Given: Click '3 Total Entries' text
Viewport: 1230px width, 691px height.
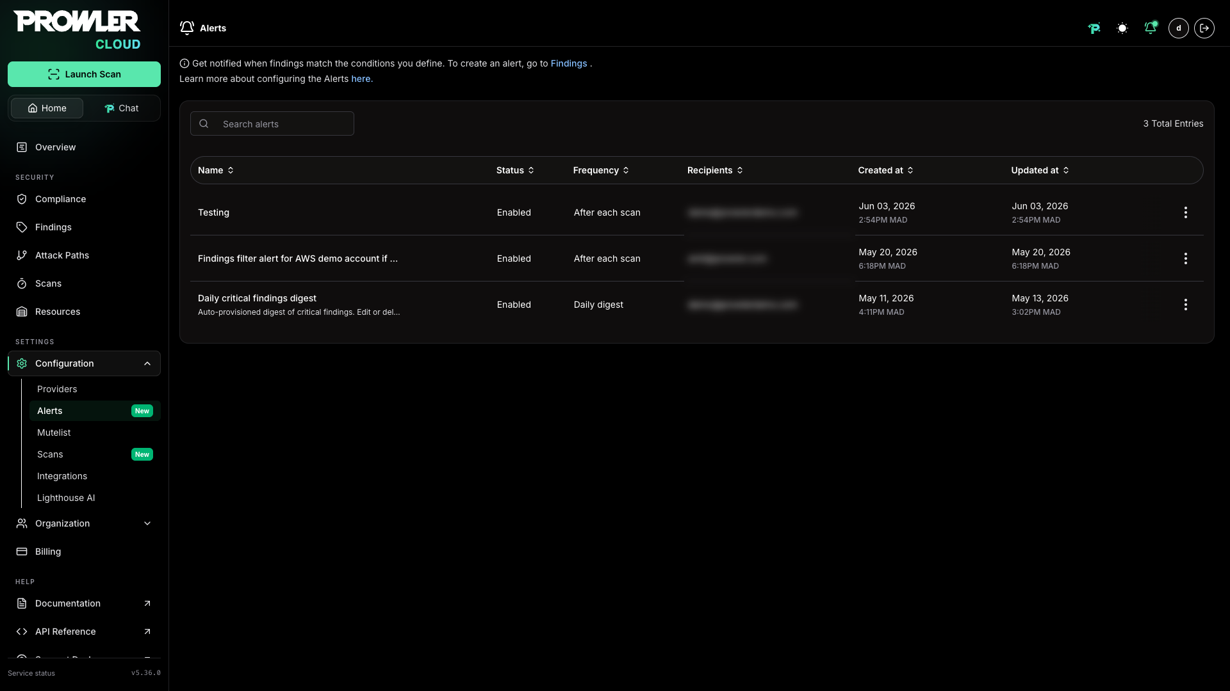Looking at the screenshot, I should [1173, 123].
